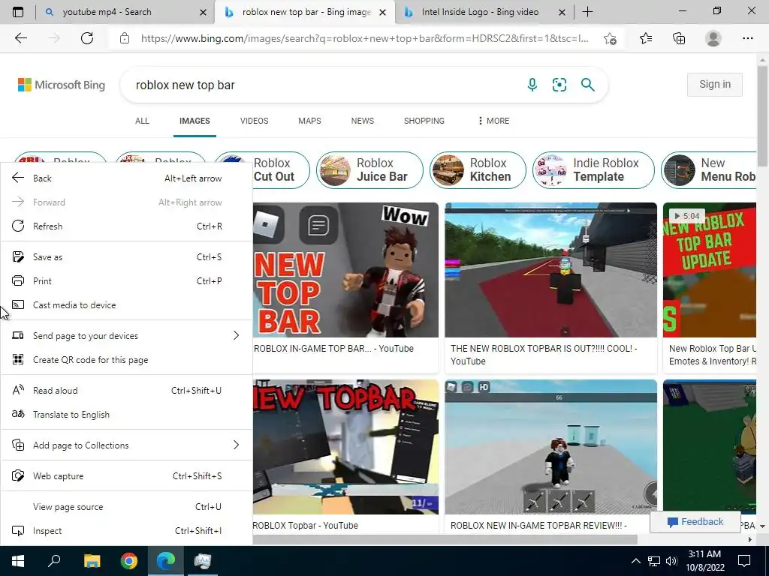Switch to the SHOPPING search tab
769x576 pixels.
tap(424, 121)
